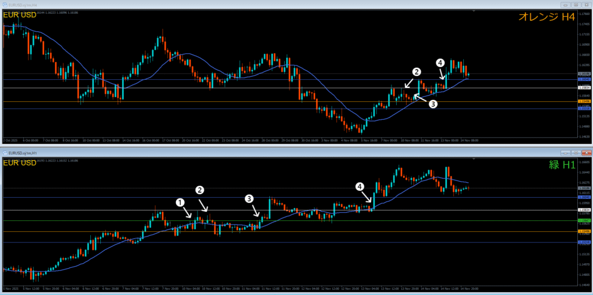
Task: Click 5 Nov 2025 on the H1 time axis
Action: tap(10, 289)
